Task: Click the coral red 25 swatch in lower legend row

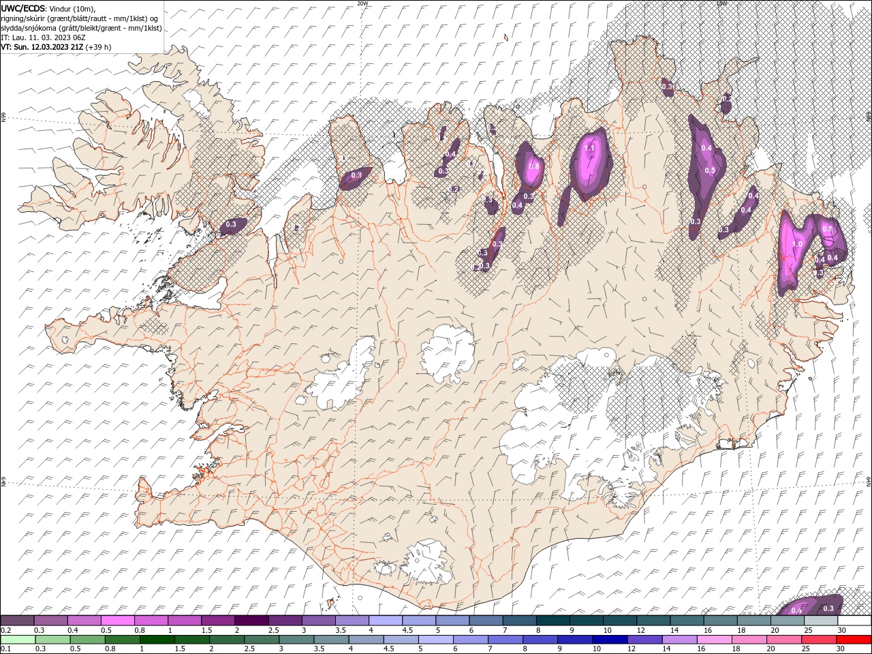Action: click(818, 640)
